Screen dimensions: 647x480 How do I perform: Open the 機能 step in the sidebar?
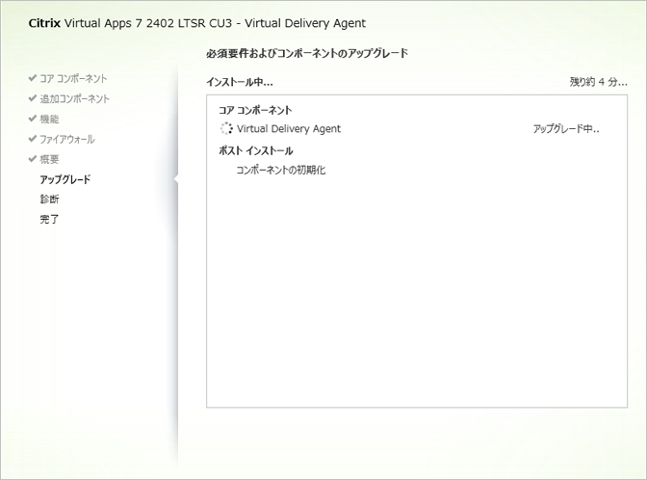tap(49, 119)
